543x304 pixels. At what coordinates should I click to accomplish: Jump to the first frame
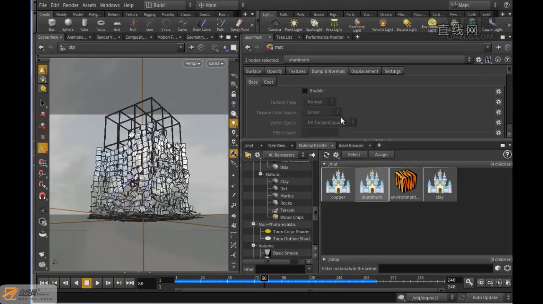point(43,283)
